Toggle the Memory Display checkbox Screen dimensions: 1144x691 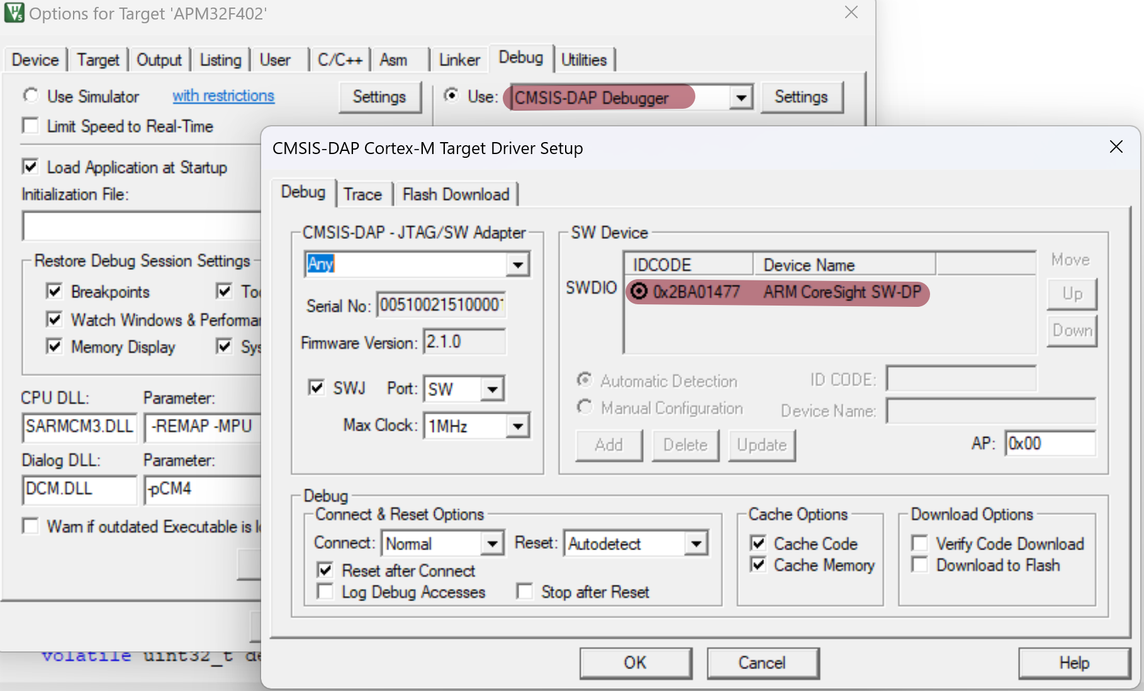pos(54,346)
